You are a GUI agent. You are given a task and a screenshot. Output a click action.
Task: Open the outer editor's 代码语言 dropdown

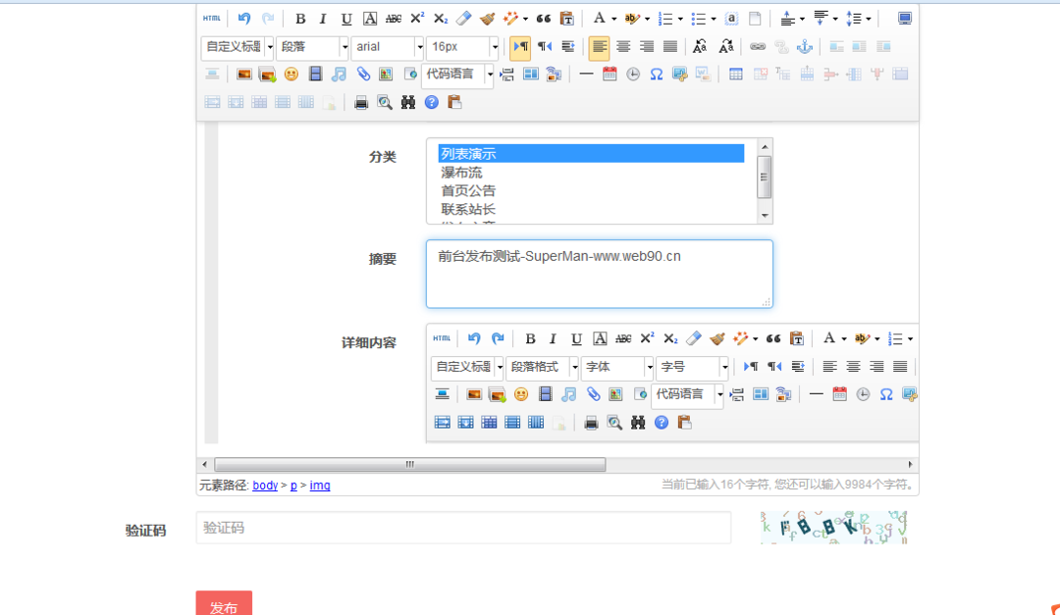pos(457,75)
